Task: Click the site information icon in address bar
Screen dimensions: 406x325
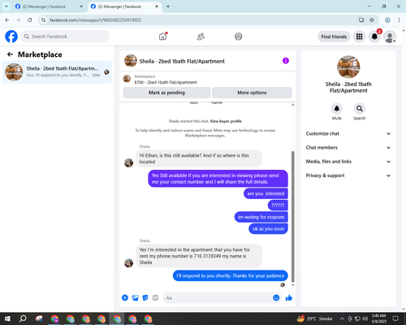Action: (x=43, y=20)
